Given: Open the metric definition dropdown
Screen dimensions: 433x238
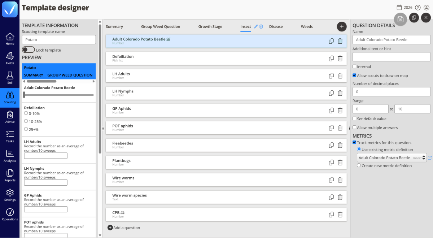Looking at the screenshot, I should click(392, 158).
